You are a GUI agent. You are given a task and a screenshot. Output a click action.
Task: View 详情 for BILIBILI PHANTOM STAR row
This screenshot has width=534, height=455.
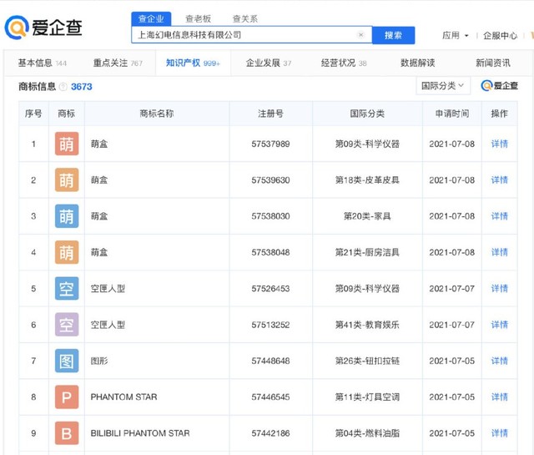(x=499, y=433)
